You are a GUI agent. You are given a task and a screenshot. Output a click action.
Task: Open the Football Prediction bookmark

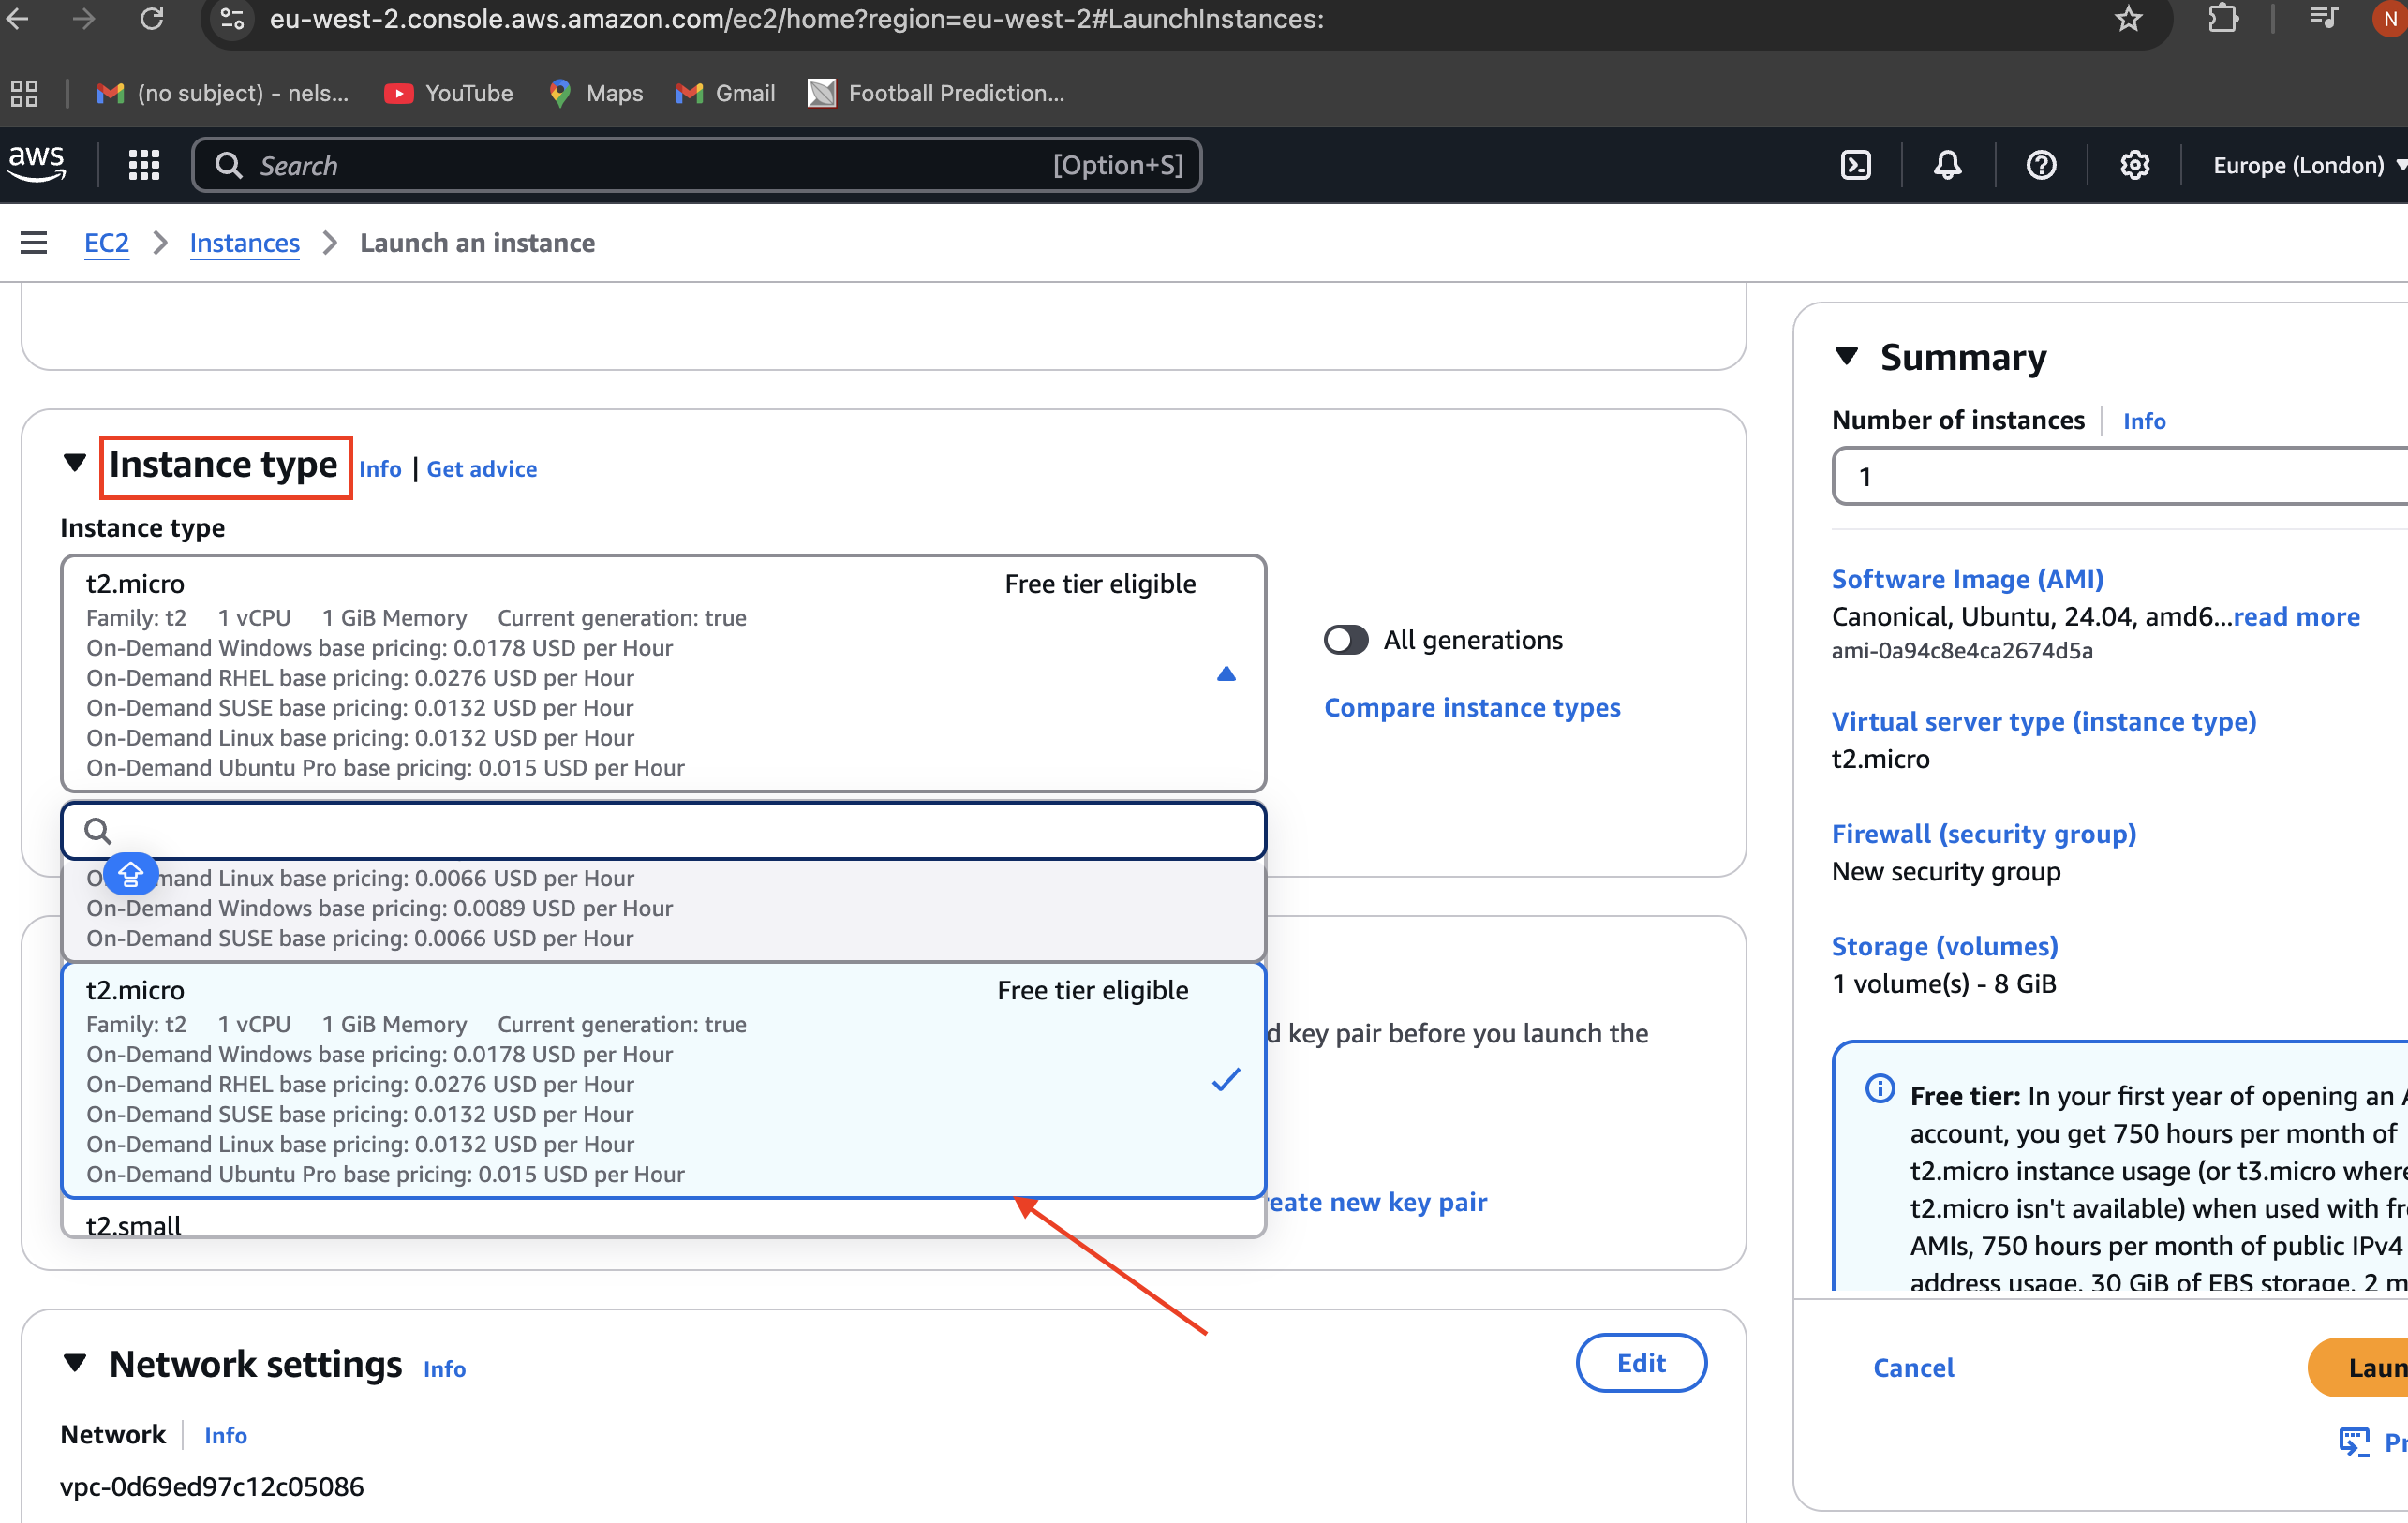pyautogui.click(x=936, y=93)
